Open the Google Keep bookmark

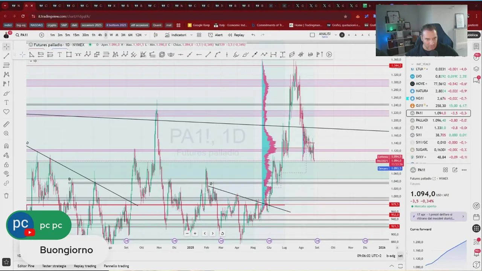click(x=198, y=25)
